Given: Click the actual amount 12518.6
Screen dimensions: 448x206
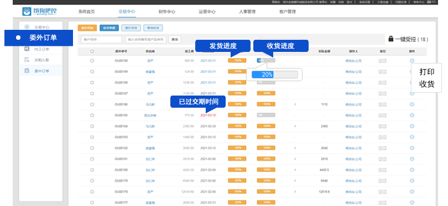Looking at the screenshot, I should click(x=324, y=192).
